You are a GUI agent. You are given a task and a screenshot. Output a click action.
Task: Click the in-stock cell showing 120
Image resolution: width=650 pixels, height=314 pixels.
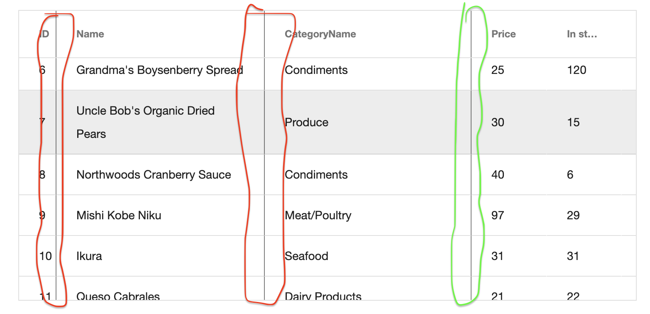[x=577, y=70]
